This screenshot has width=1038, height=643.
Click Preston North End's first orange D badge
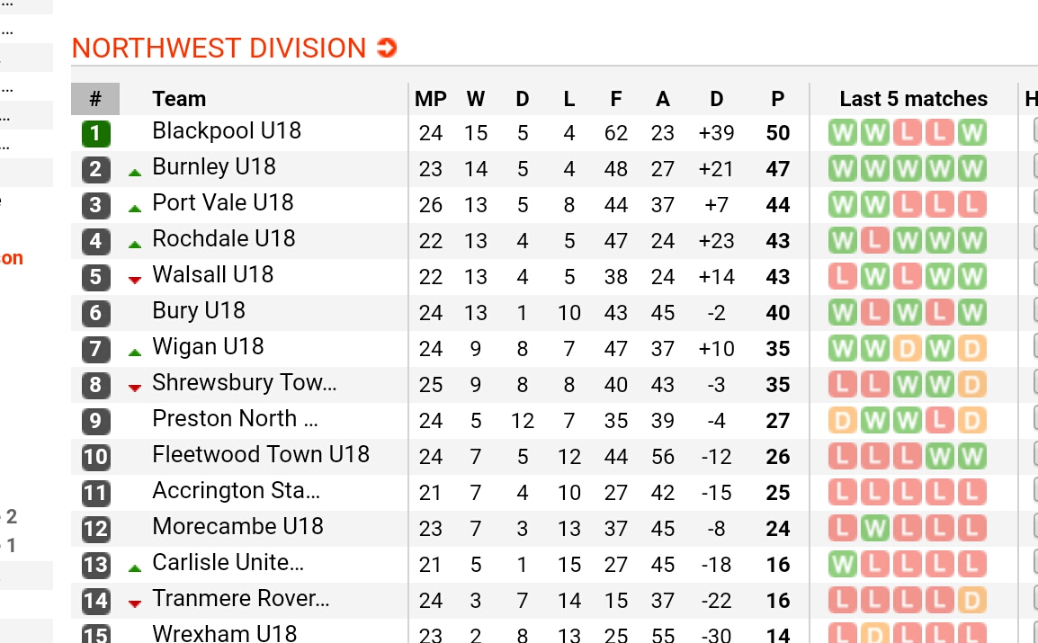[843, 421]
